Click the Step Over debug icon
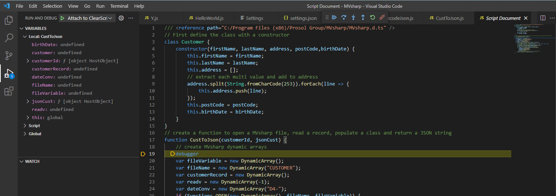 (344, 17)
